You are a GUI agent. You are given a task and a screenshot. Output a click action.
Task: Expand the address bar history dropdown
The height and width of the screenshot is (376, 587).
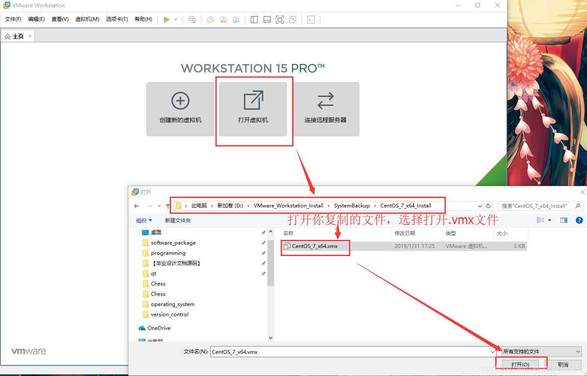tap(480, 206)
